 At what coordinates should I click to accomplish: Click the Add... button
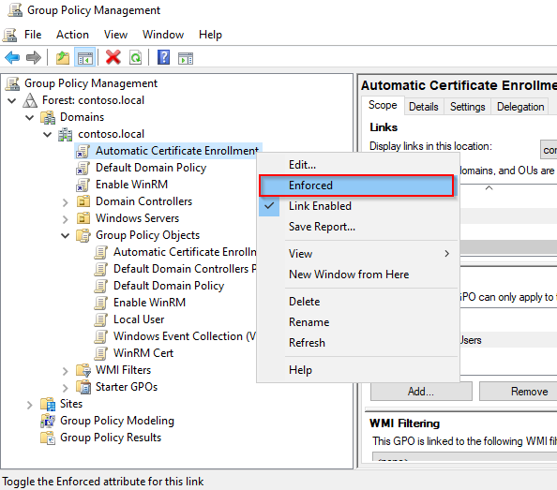pos(421,392)
